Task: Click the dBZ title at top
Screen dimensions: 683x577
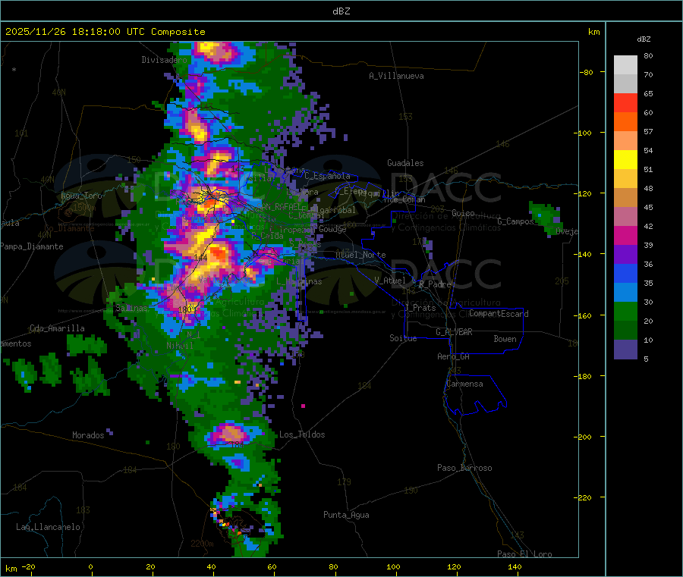Action: (341, 11)
